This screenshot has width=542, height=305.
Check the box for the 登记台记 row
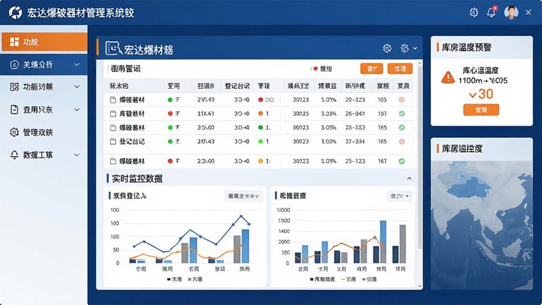pyautogui.click(x=113, y=141)
